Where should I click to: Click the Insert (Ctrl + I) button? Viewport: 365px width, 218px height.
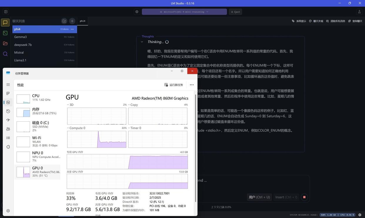tap(286, 197)
